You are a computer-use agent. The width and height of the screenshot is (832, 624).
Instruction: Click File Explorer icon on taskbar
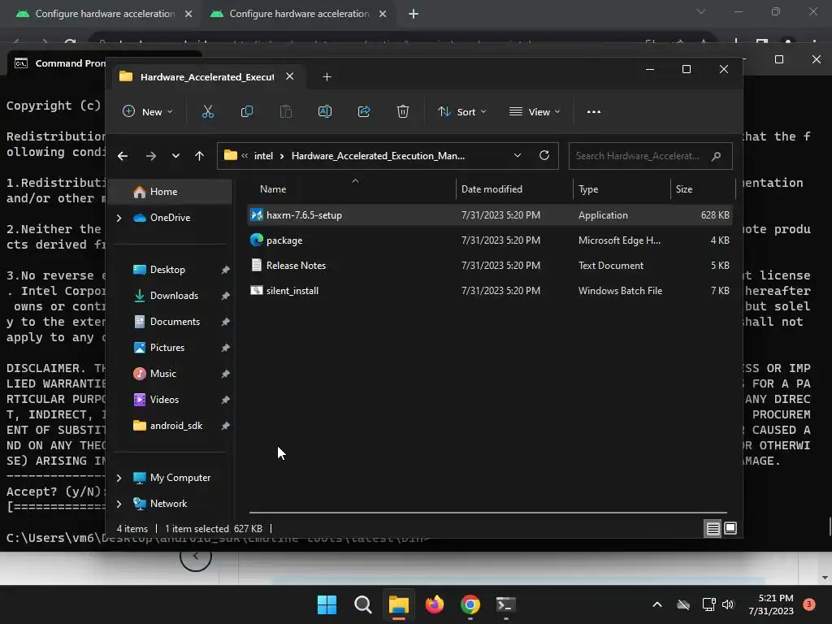pyautogui.click(x=398, y=604)
